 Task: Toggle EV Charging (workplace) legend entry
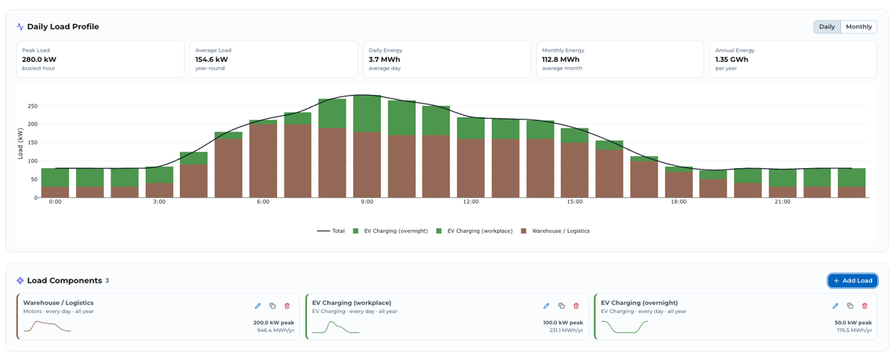[474, 231]
